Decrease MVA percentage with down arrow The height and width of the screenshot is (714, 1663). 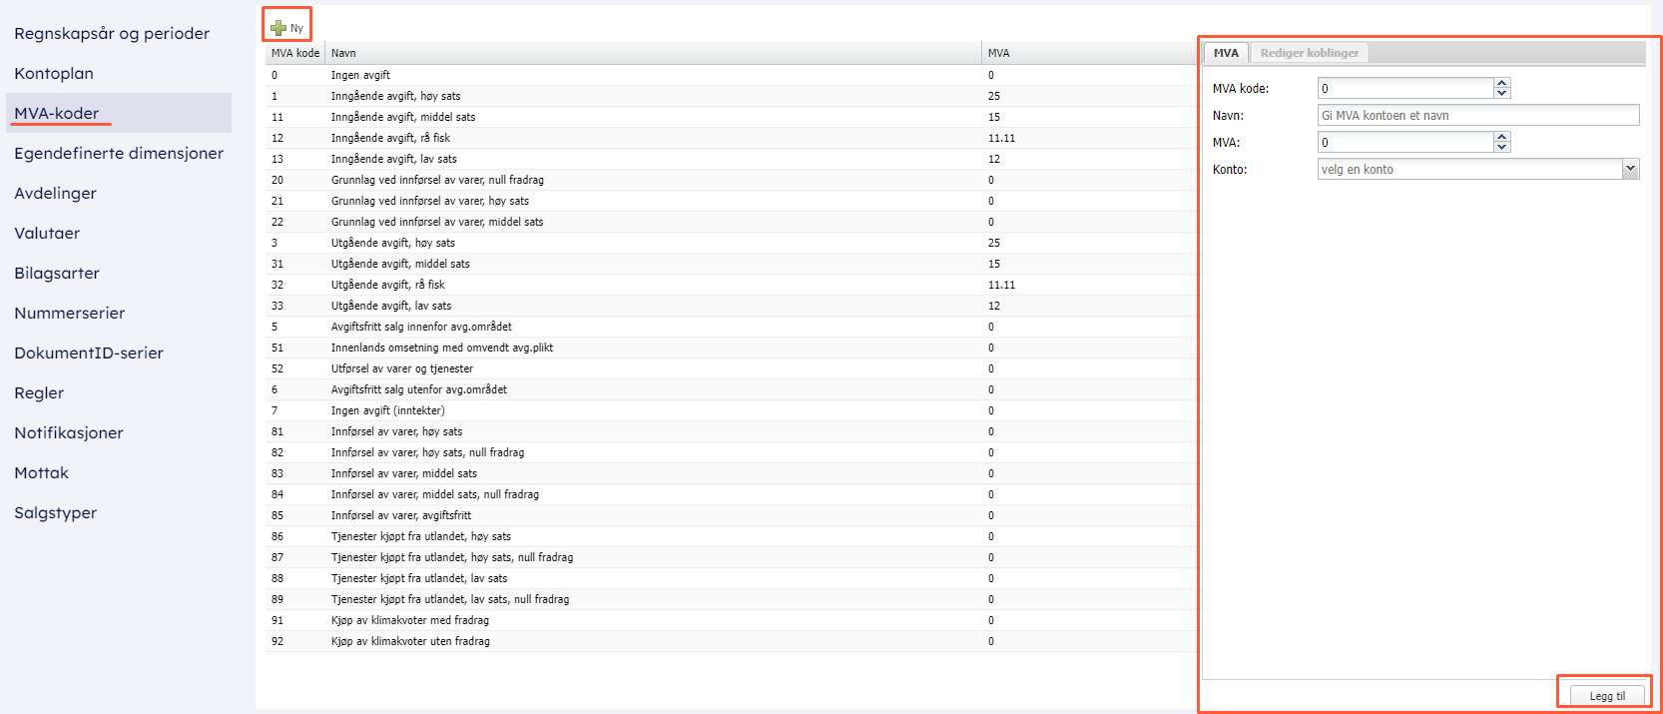pyautogui.click(x=1501, y=147)
